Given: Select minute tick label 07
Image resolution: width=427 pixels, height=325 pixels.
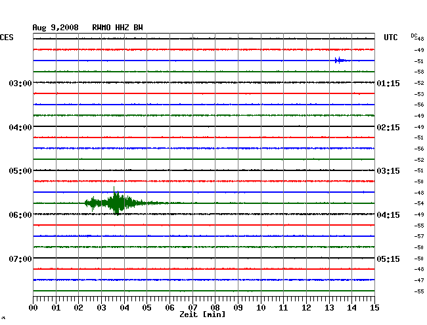Looking at the screenshot, I should tap(192, 307).
